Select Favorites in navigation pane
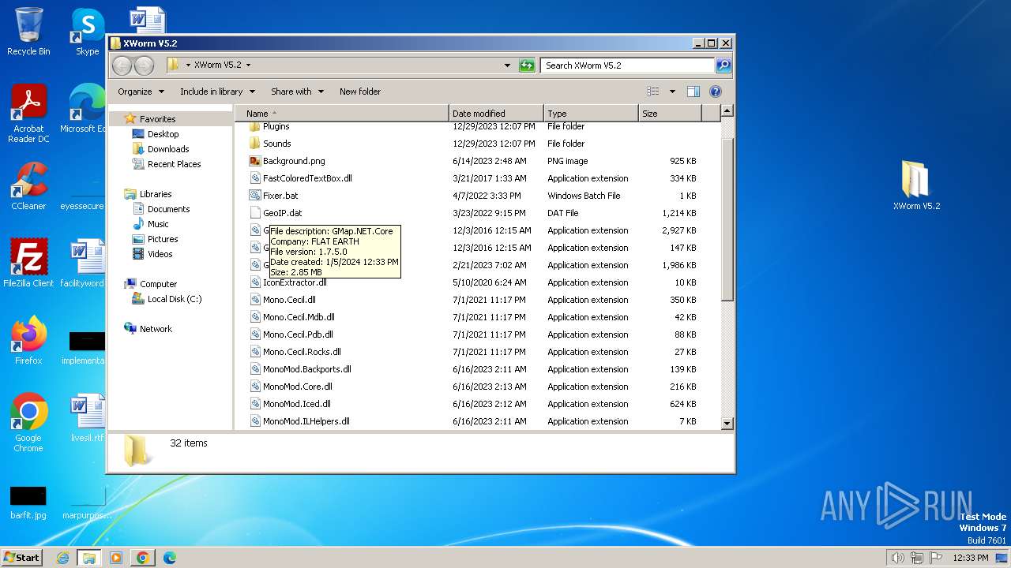1011x568 pixels. click(x=158, y=119)
